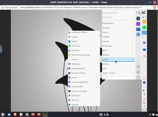This screenshot has height=117, width=158.
Task: Expand the Power / Session submenu
Action: point(118,73)
